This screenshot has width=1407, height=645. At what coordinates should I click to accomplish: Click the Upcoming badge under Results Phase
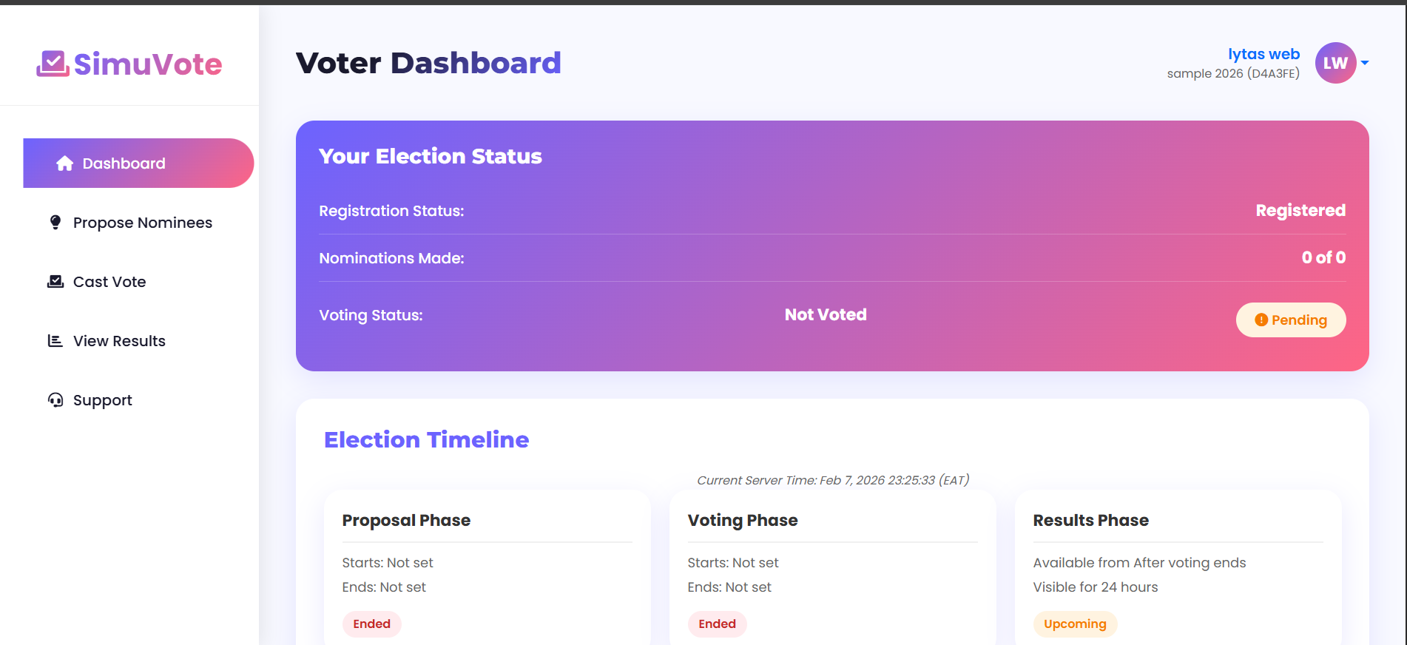1075,624
